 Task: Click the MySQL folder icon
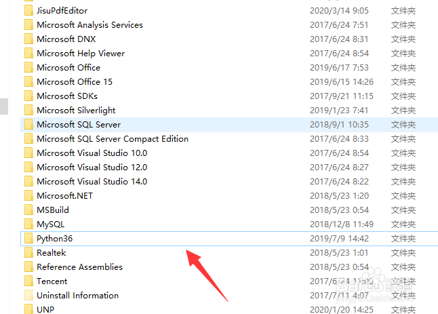tap(28, 224)
